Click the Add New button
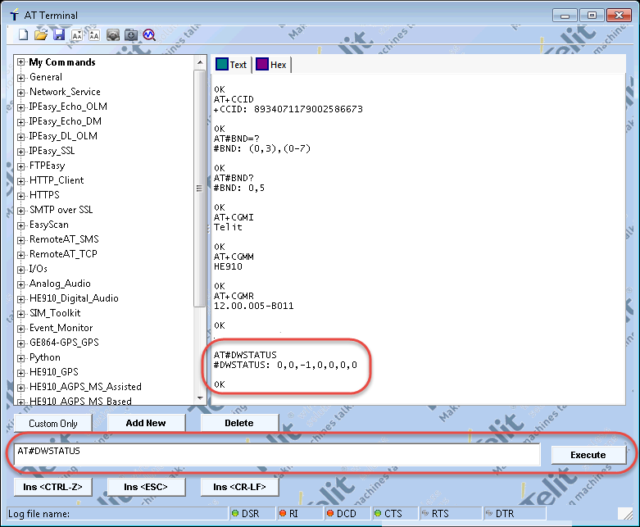This screenshot has width=640, height=527. pyautogui.click(x=145, y=423)
